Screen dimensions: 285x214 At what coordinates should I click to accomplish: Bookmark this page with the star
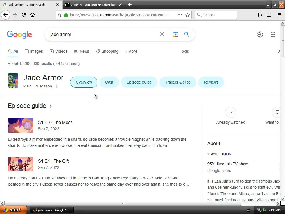click(x=188, y=15)
